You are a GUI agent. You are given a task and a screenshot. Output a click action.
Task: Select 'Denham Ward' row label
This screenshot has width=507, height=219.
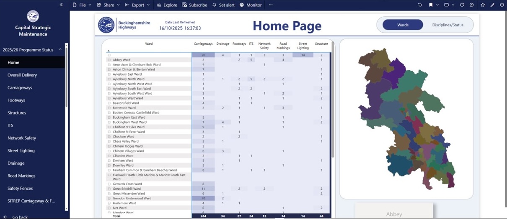123,160
